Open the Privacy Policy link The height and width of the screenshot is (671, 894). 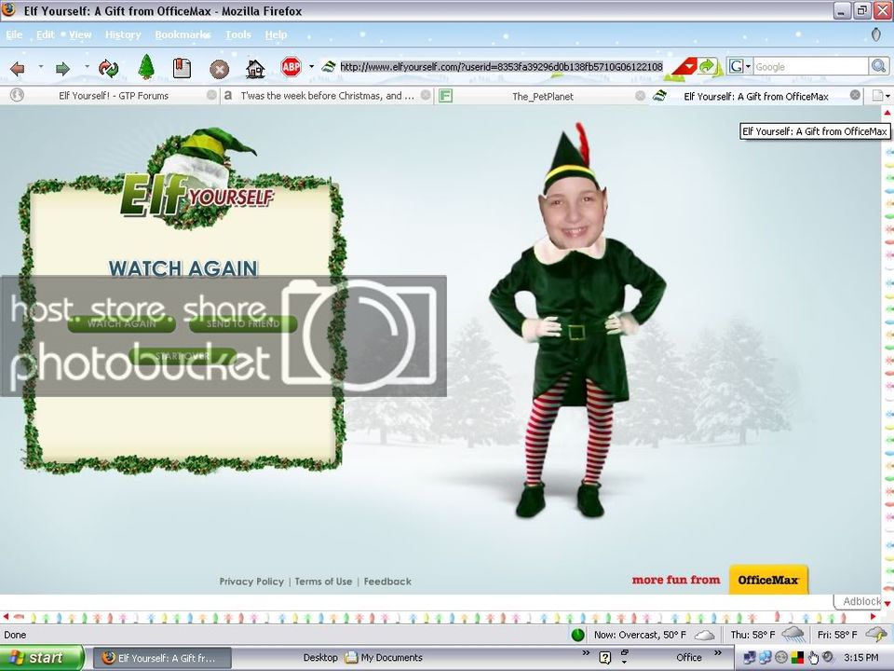pos(251,582)
